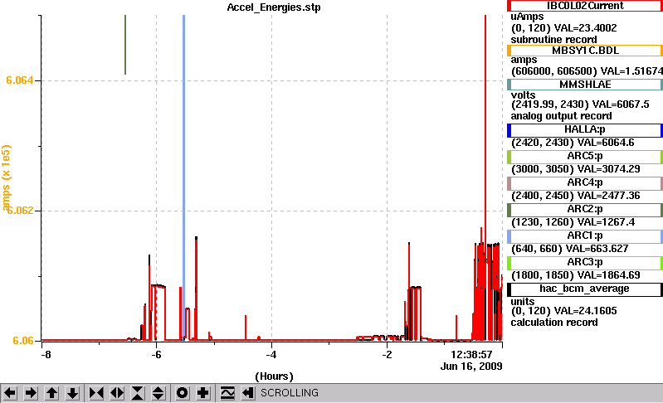Click the uAmps units label
Screen dimensions: 663x403
click(527, 17)
